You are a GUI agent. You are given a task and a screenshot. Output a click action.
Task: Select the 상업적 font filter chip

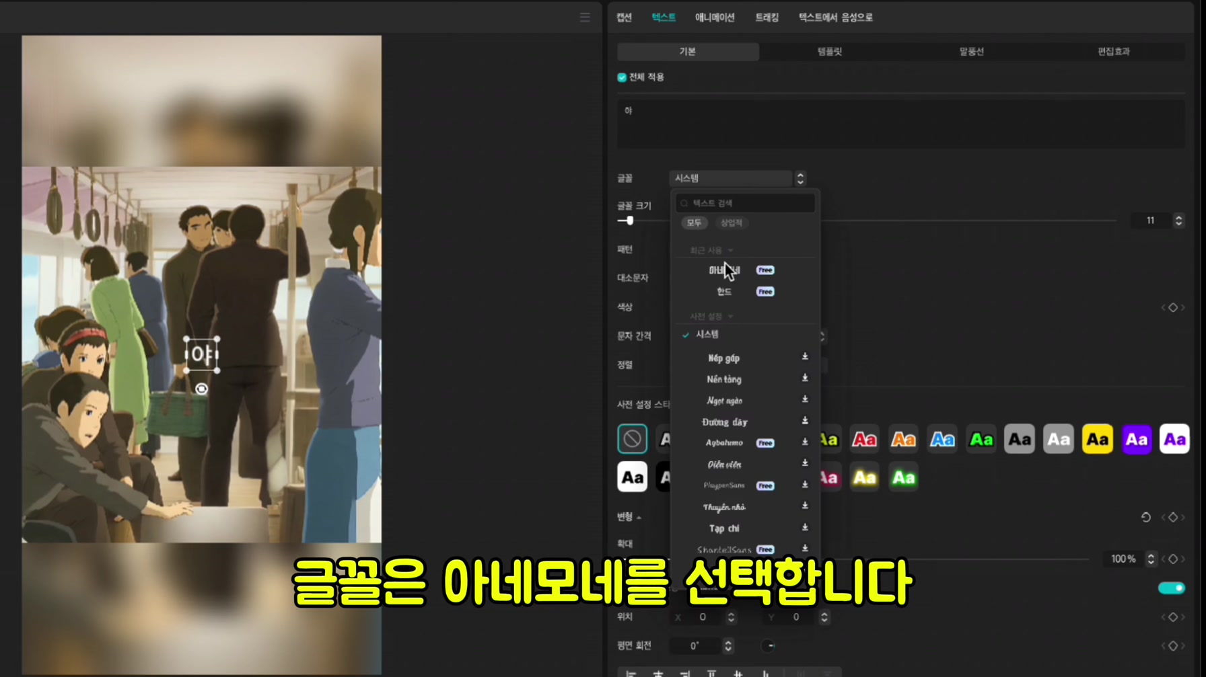[x=731, y=223]
